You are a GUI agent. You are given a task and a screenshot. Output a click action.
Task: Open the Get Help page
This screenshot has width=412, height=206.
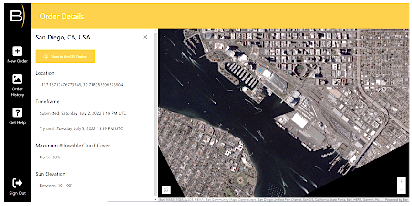[x=17, y=117]
